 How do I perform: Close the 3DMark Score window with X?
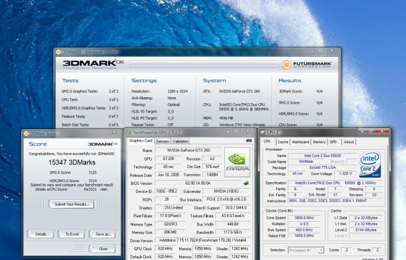(x=114, y=132)
